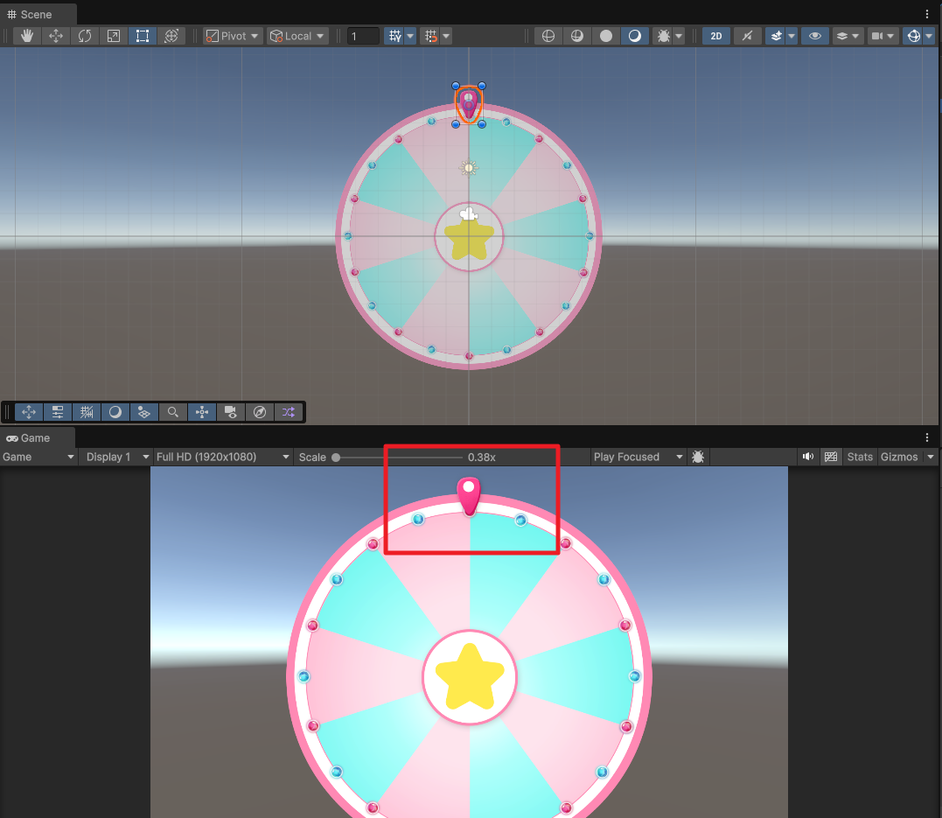Click the Stats button

pos(860,457)
